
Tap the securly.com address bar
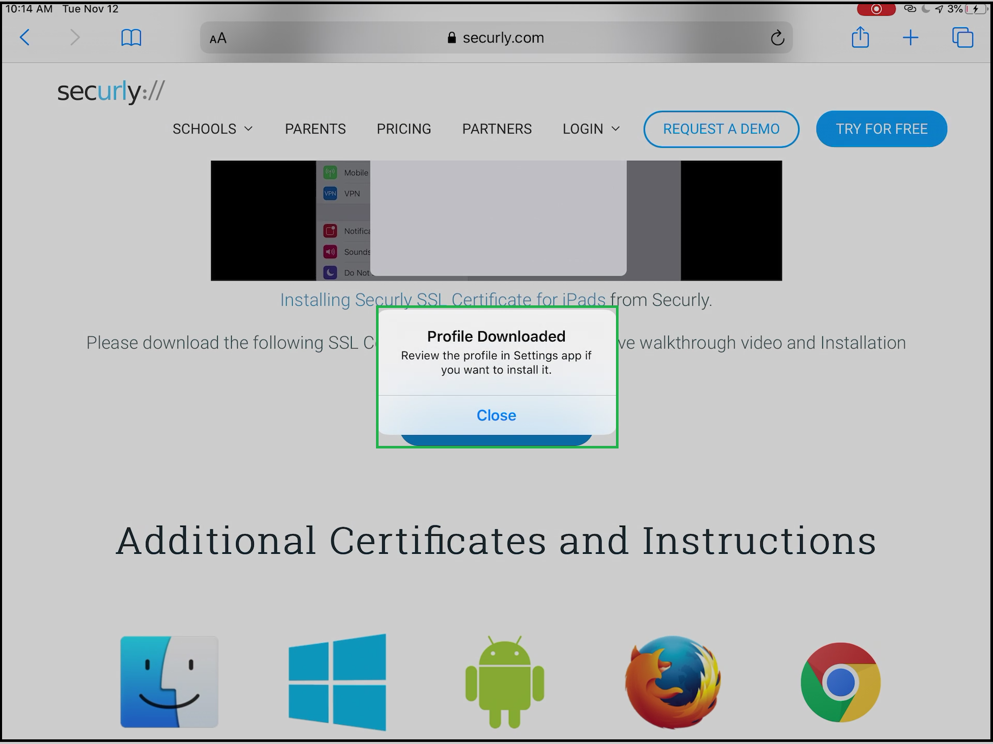tap(496, 37)
